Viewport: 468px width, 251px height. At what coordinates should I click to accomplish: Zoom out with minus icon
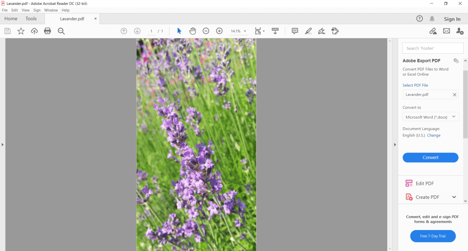tap(206, 31)
